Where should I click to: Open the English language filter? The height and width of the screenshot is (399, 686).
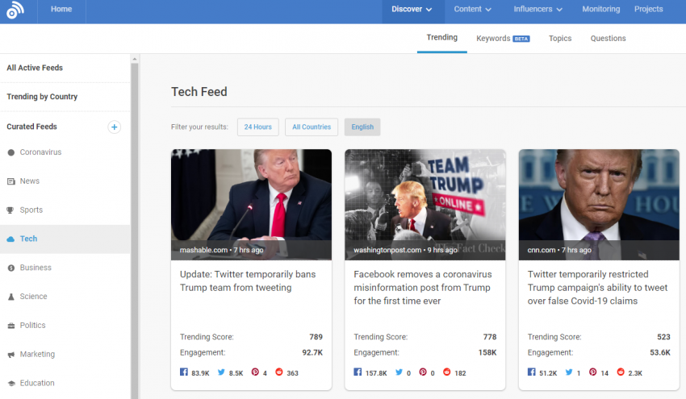(362, 127)
